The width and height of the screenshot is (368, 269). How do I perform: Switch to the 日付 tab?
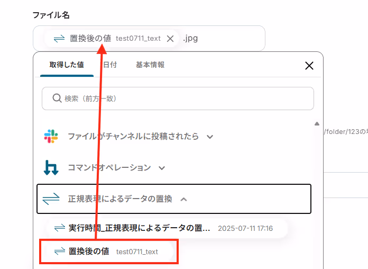pos(110,65)
